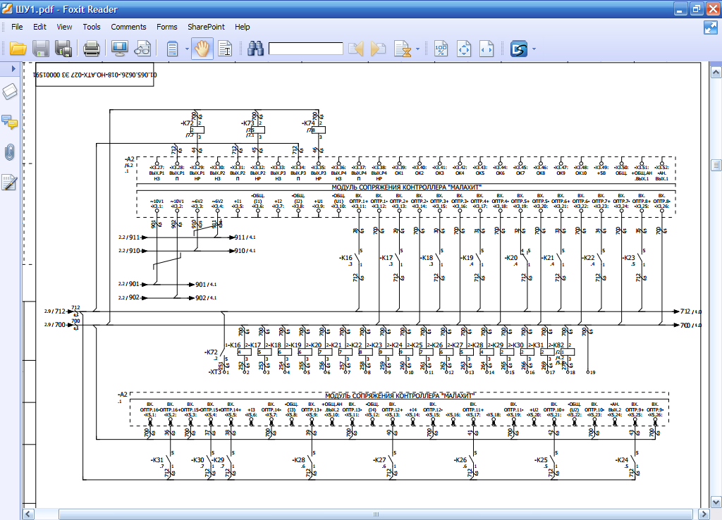Click the Fit Width icon
Image resolution: width=722 pixels, height=520 pixels.
pos(486,49)
